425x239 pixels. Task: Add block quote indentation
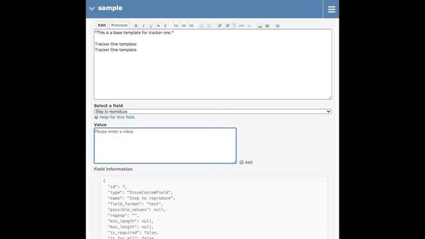coord(219,25)
